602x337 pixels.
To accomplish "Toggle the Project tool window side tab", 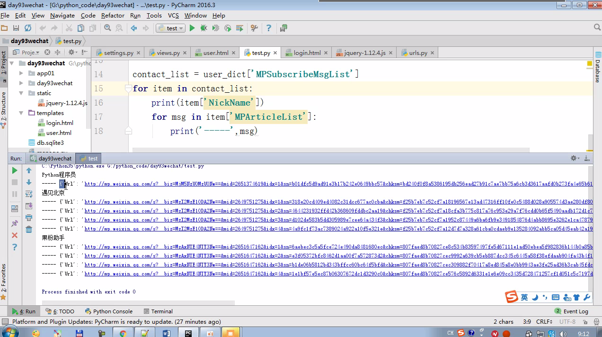I will coord(4,63).
